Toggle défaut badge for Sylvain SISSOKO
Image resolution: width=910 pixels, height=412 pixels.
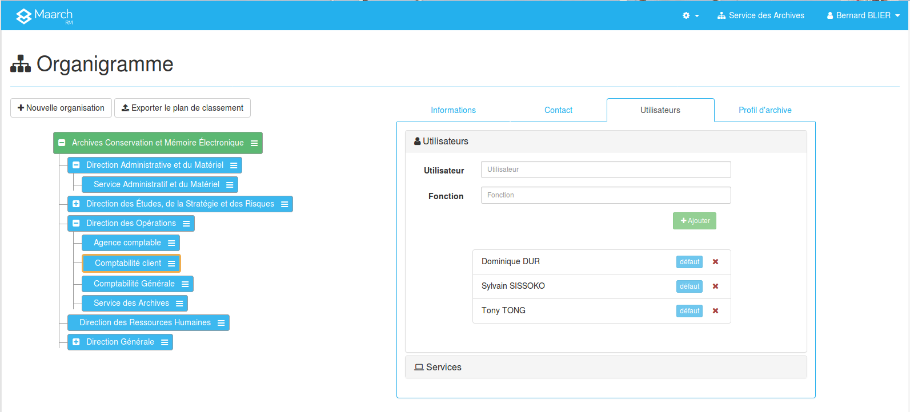(689, 286)
